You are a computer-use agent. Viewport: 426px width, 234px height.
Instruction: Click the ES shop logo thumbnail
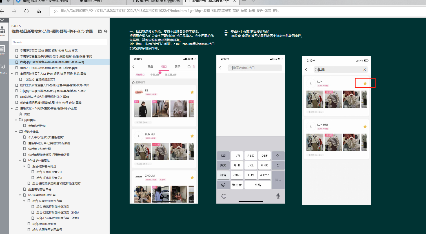(139, 92)
